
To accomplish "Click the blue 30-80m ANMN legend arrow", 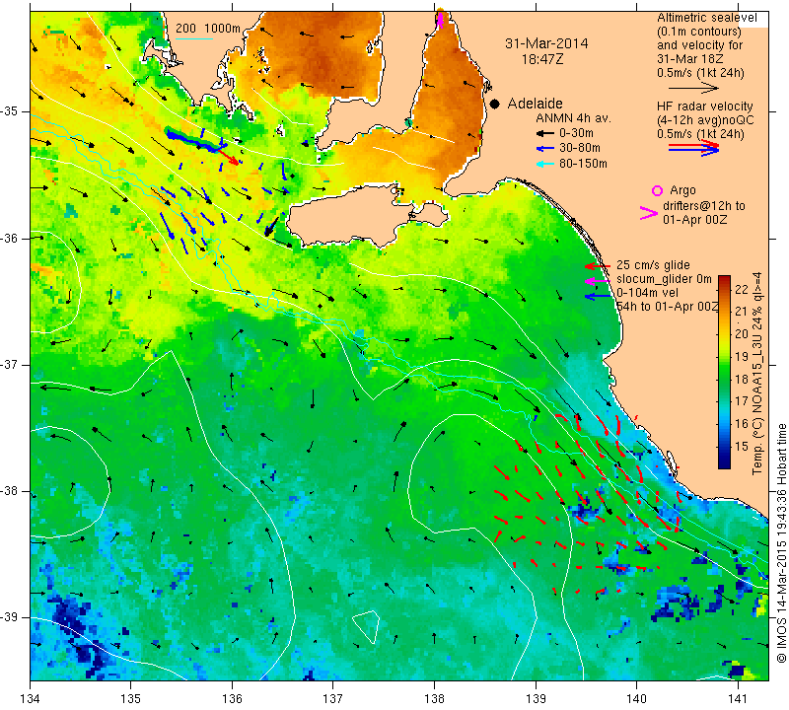I will [544, 149].
